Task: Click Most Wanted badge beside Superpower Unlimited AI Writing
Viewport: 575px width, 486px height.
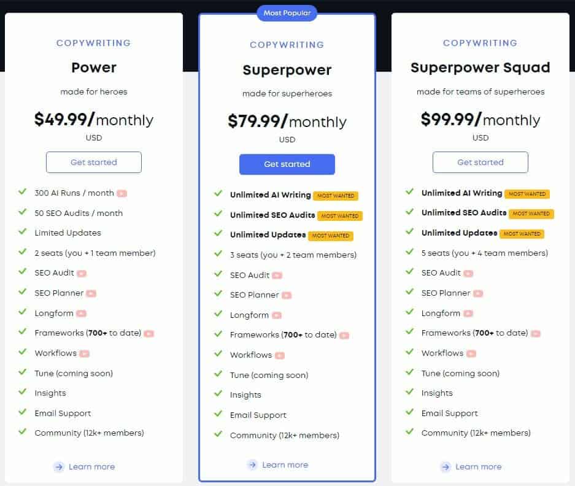Action: pyautogui.click(x=336, y=196)
